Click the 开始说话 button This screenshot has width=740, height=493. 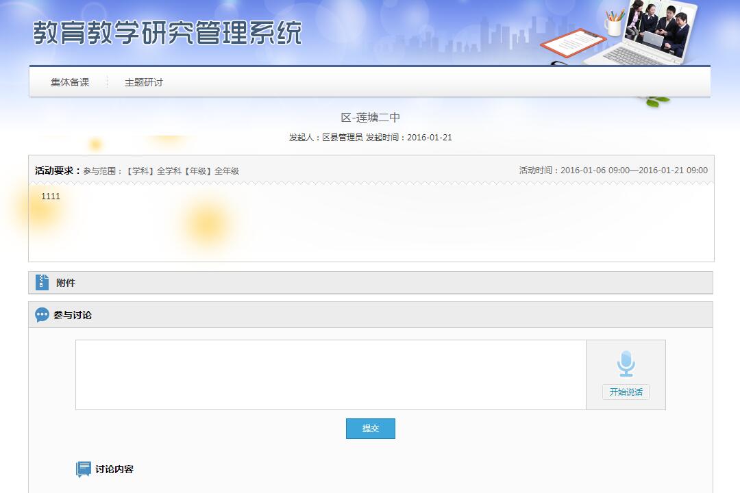click(x=626, y=392)
